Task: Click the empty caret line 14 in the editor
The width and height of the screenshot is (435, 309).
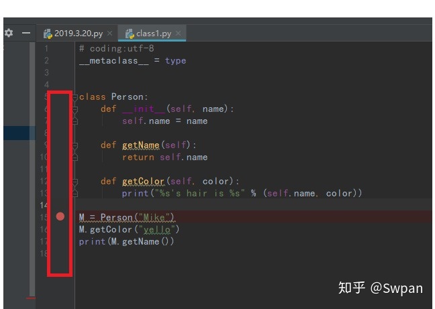Action: (254, 205)
